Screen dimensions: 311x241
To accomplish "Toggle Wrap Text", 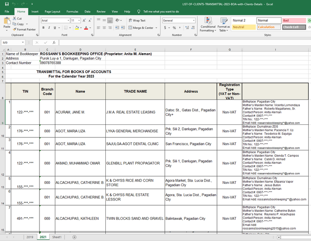I will (137, 20).
